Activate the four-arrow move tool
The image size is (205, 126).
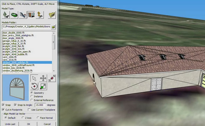point(43,78)
